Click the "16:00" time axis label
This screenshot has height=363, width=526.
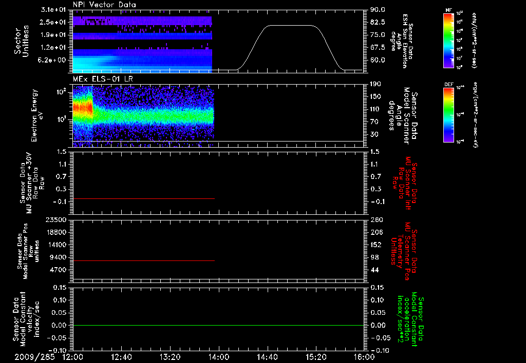point(364,357)
